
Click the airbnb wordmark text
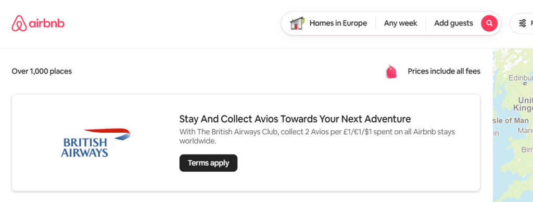46,23
